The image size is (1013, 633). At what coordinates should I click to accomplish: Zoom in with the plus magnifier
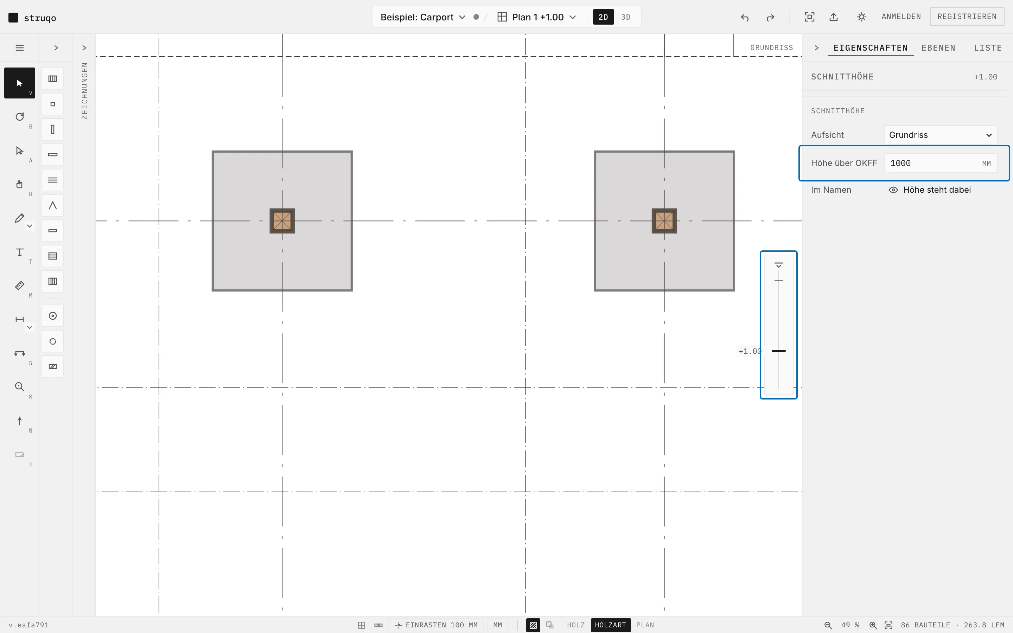pyautogui.click(x=873, y=625)
